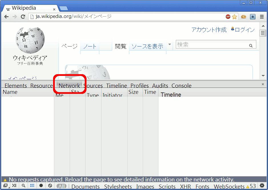Open the Profiles panel tab
268x190 pixels.
pyautogui.click(x=140, y=86)
